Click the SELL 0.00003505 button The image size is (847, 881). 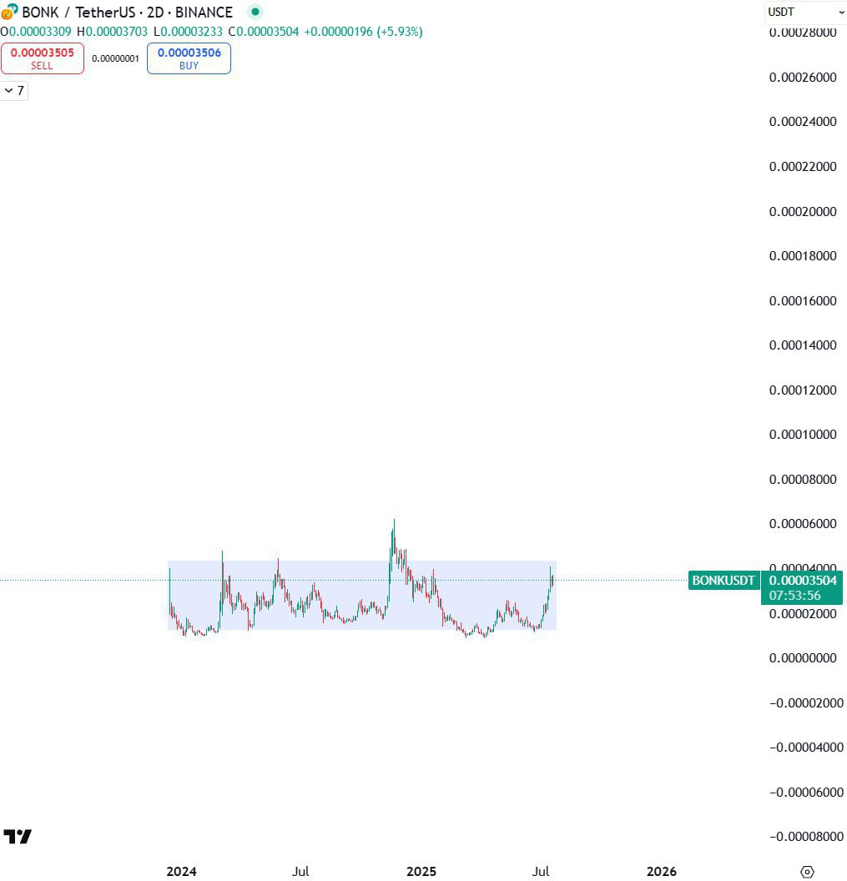coord(42,58)
